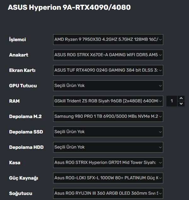The width and height of the screenshot is (189, 200).
Task: Expand the Depolama HDD dropdown
Action: [x=108, y=147]
